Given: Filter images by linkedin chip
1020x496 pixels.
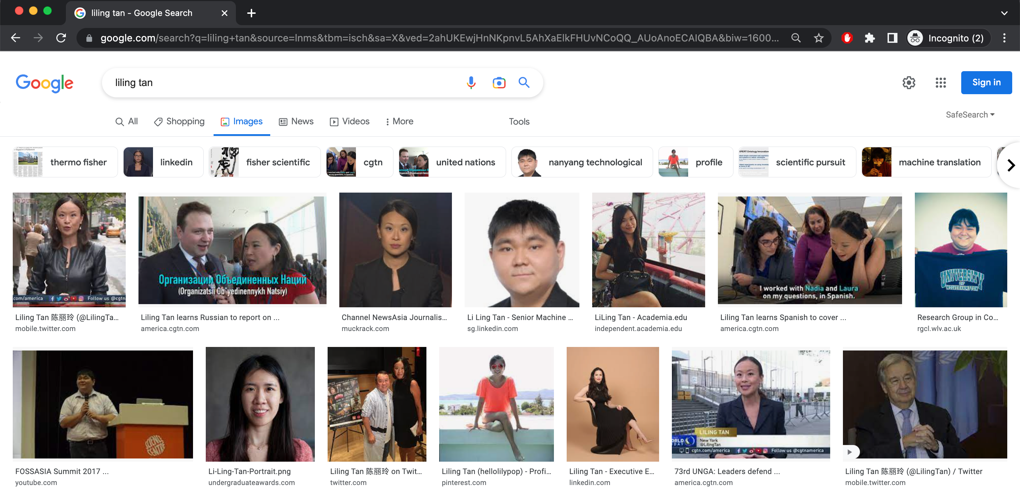Looking at the screenshot, I should click(x=163, y=162).
